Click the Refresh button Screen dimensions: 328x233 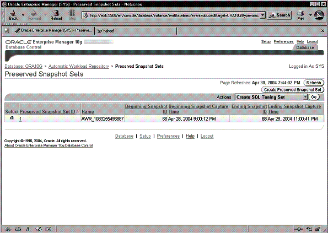click(314, 83)
